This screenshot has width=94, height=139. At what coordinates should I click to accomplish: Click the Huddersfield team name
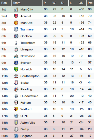coord(29,96)
